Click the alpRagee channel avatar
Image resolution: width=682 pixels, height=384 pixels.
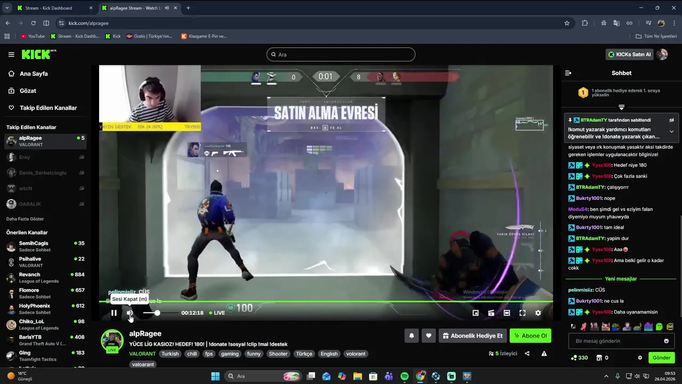112,341
